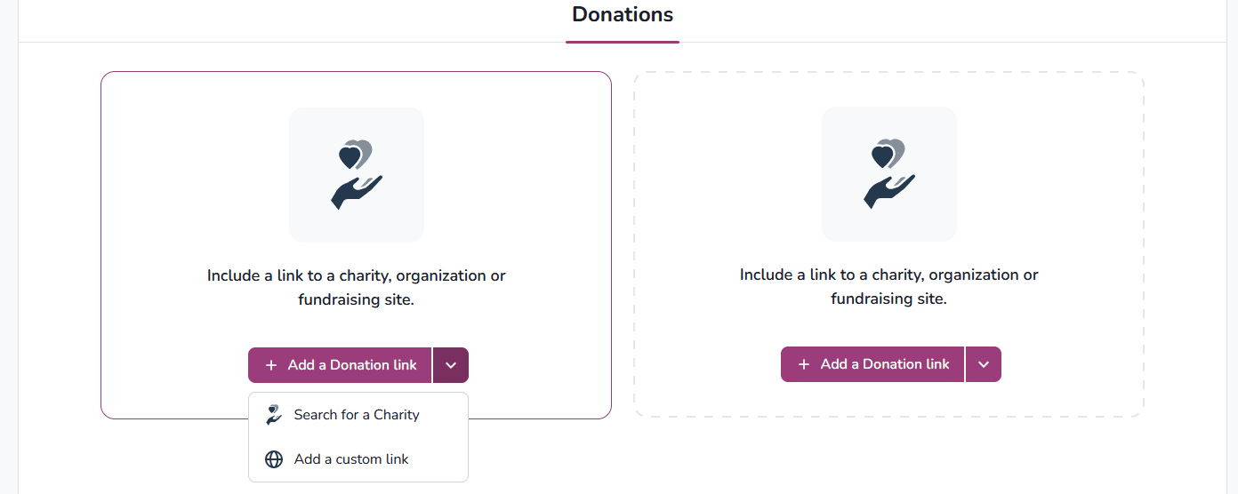This screenshot has height=494, width=1238.
Task: Click the heart-in-hand image in the highlighted card
Action: tap(356, 175)
